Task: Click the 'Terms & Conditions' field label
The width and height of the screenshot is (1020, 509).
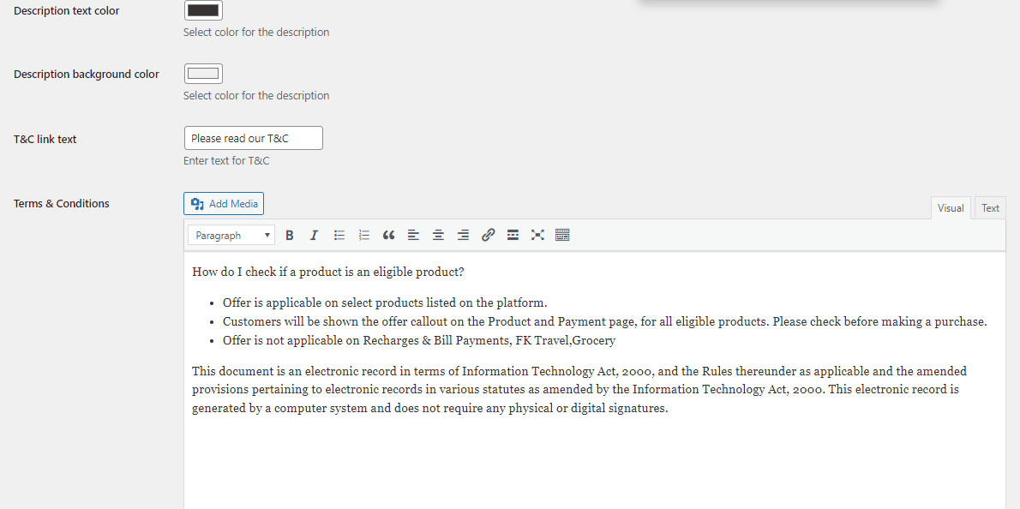Action: (x=62, y=203)
